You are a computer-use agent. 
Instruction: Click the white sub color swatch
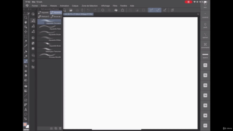(28, 127)
